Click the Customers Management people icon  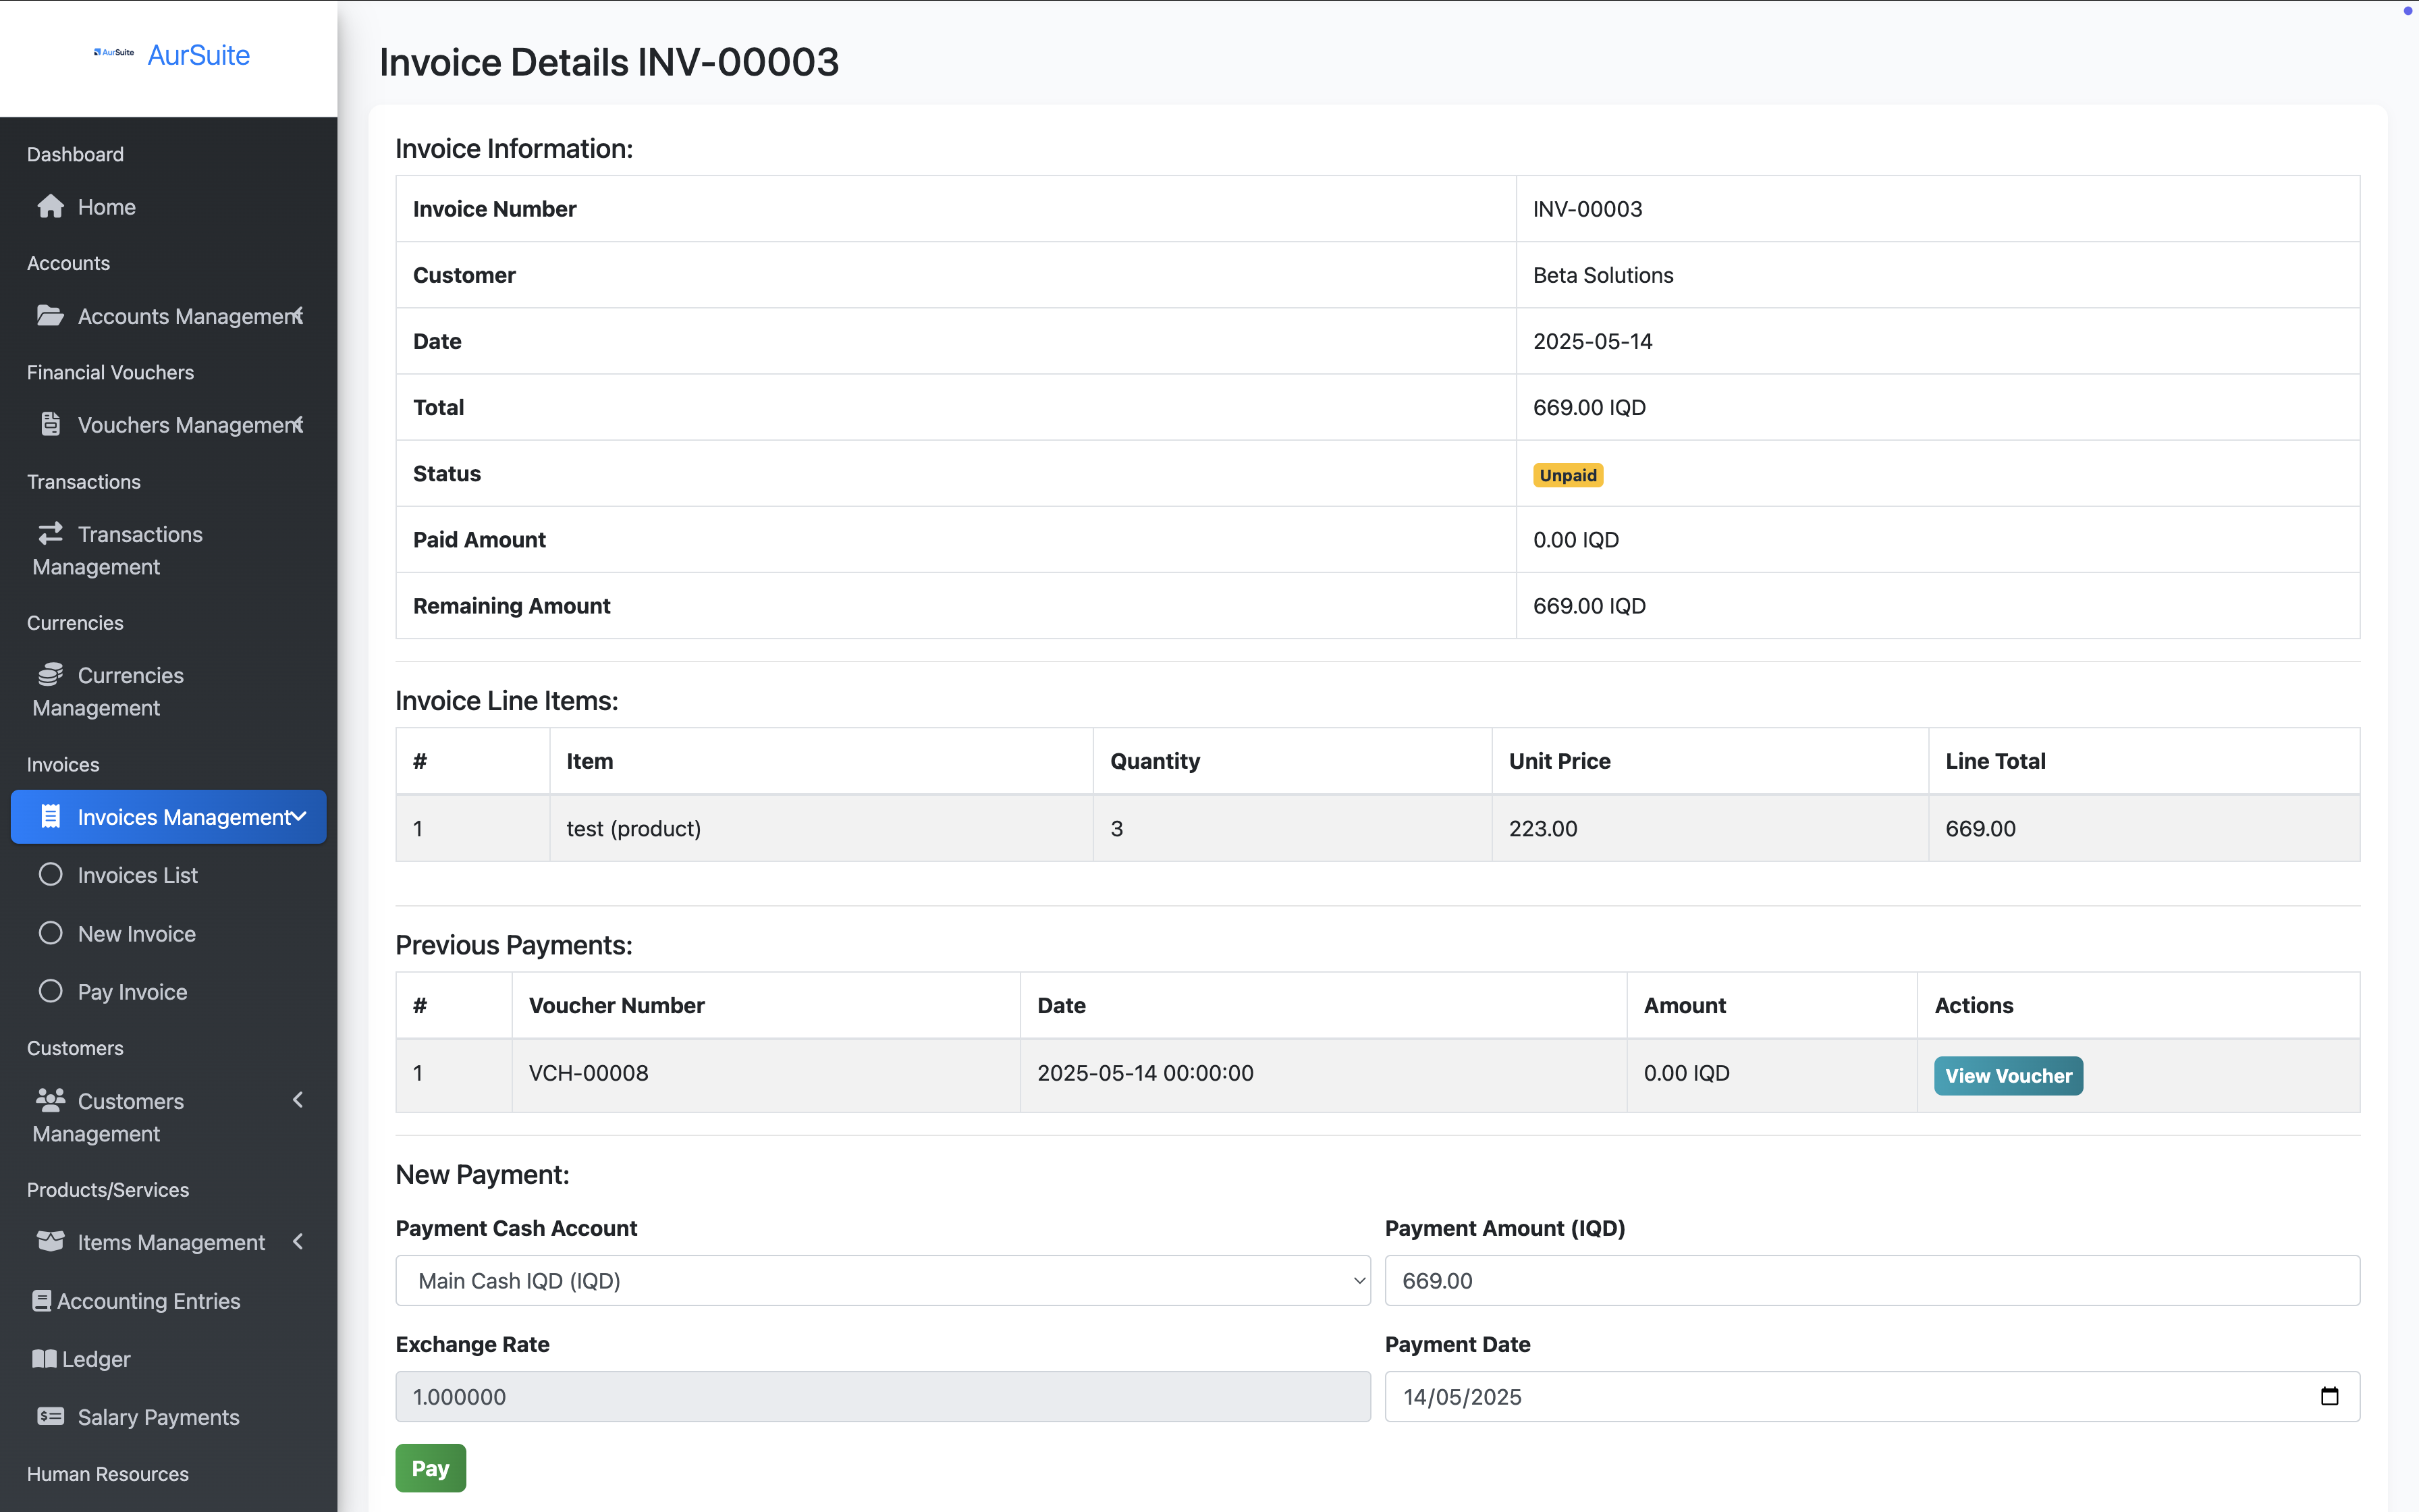tap(50, 1100)
